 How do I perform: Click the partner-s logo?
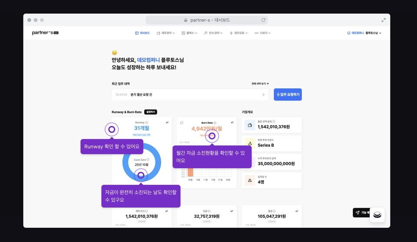(42, 33)
